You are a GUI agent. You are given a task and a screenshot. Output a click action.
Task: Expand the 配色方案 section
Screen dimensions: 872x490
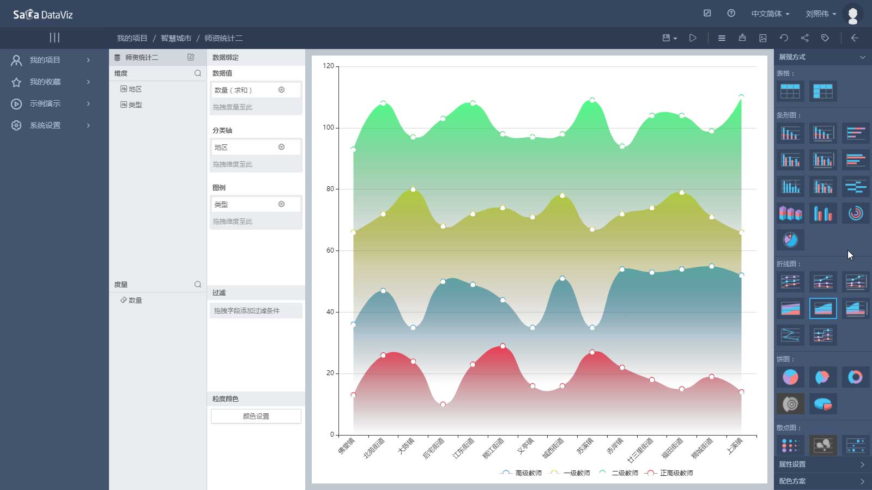tap(821, 481)
